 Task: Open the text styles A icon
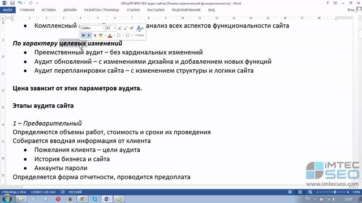pos(140,28)
